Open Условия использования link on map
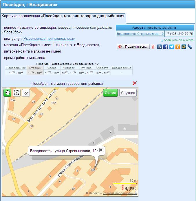Viewport: 196px width, 201px height. 120,193
